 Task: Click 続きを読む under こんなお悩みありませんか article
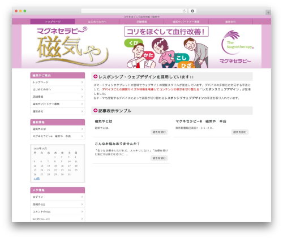(159, 158)
